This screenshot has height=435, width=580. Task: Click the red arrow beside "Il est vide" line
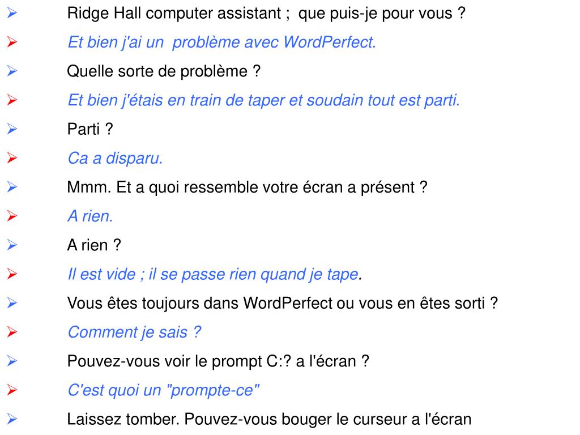(x=12, y=274)
